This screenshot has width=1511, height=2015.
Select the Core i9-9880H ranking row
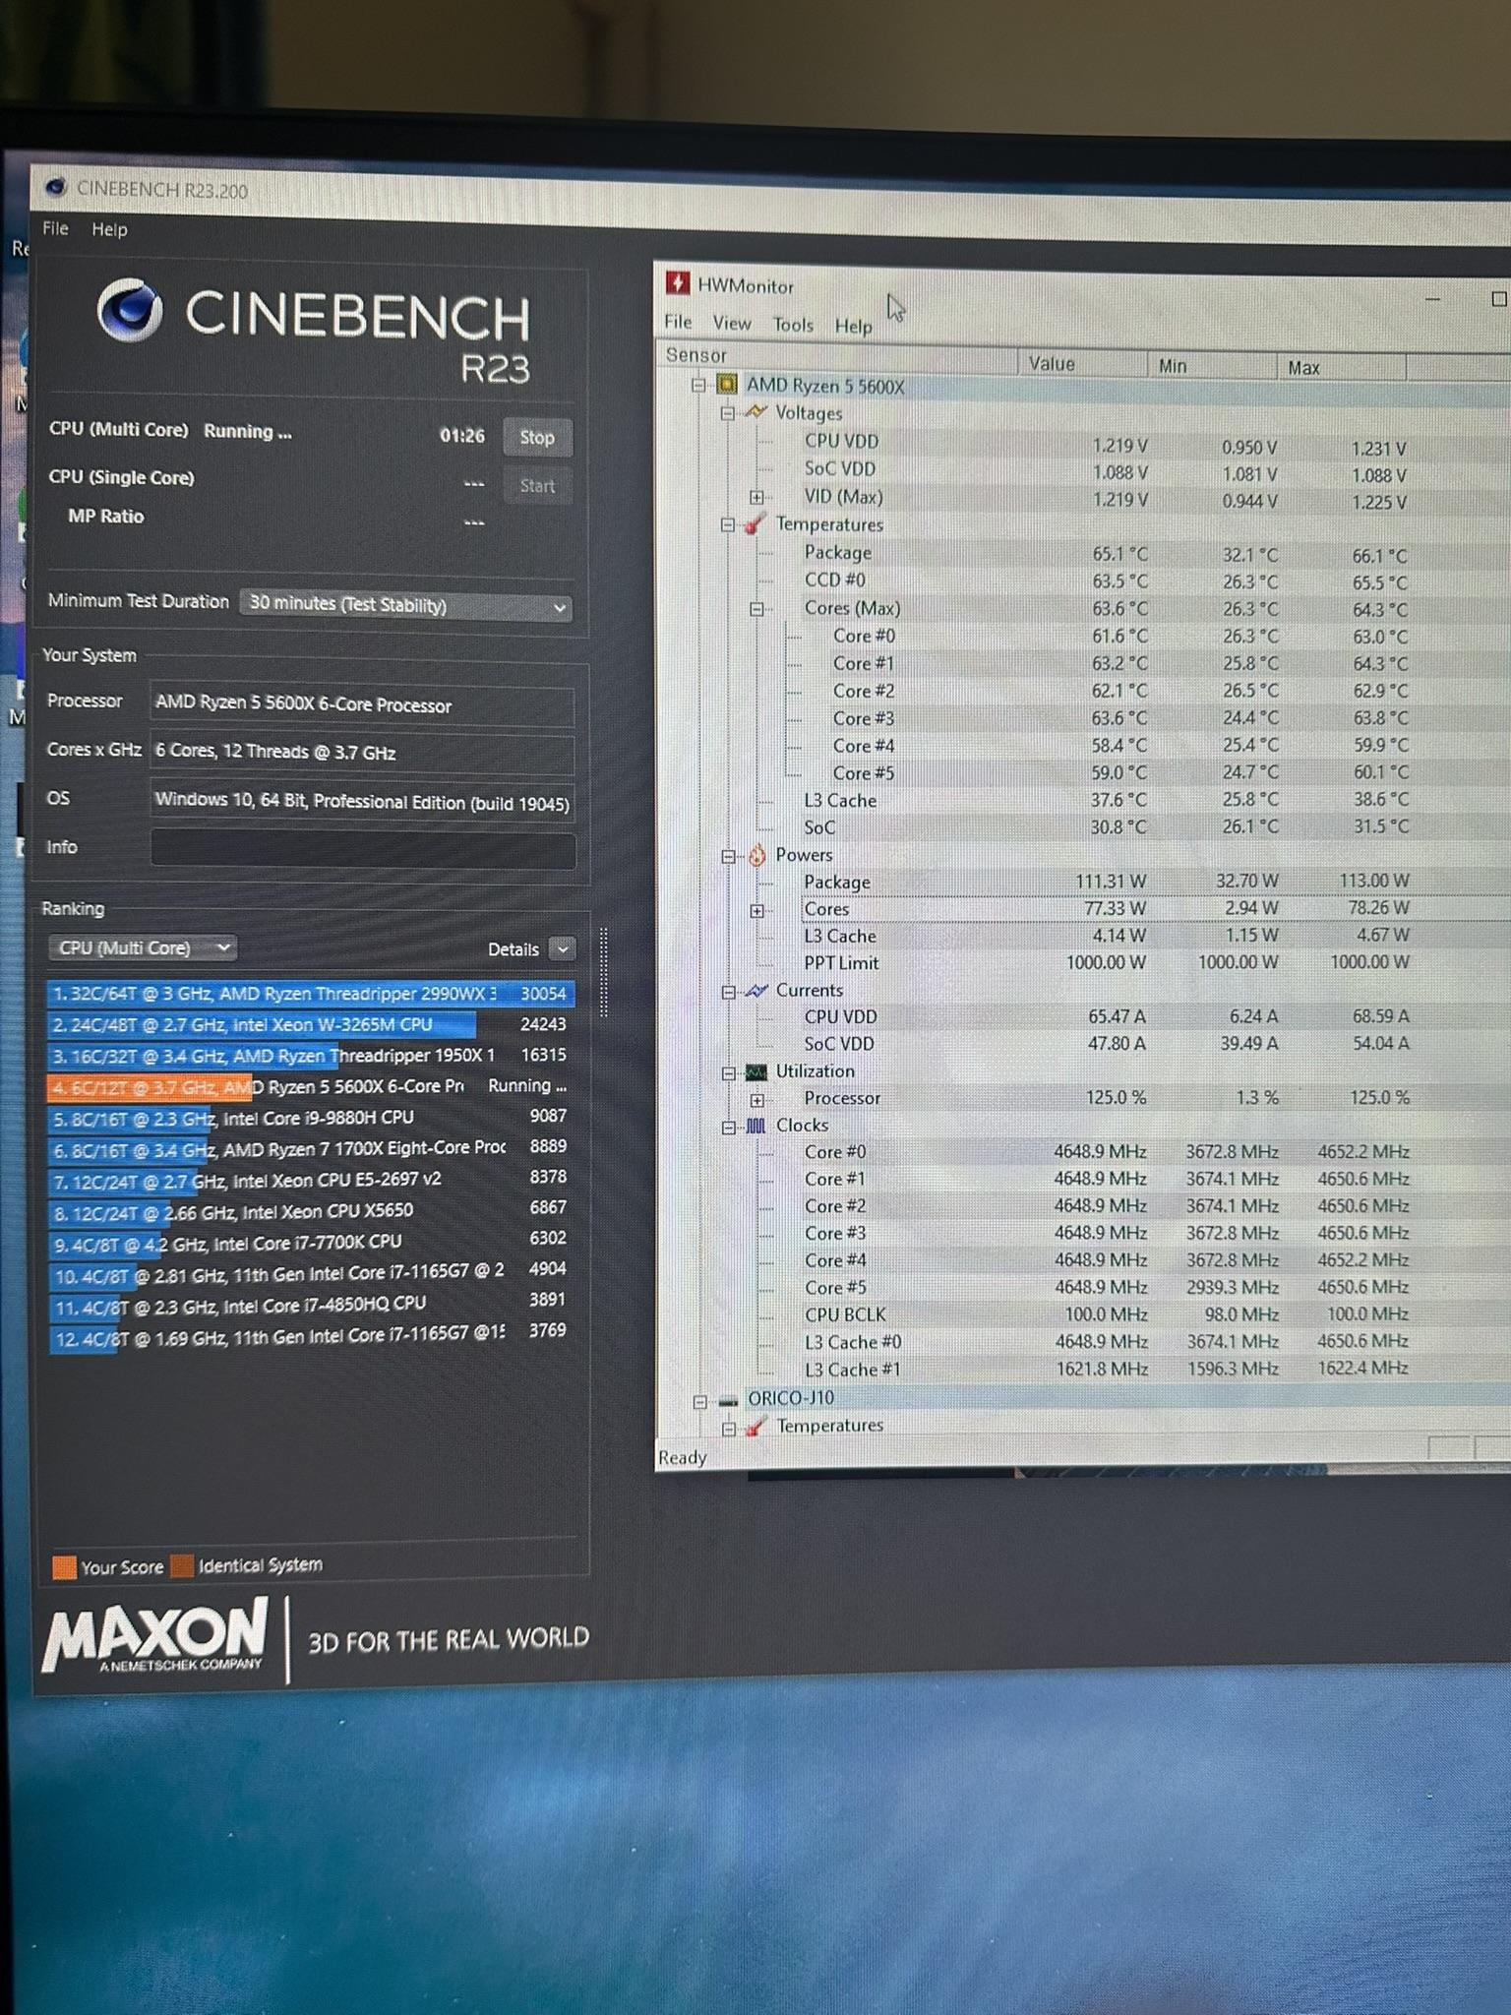310,1117
